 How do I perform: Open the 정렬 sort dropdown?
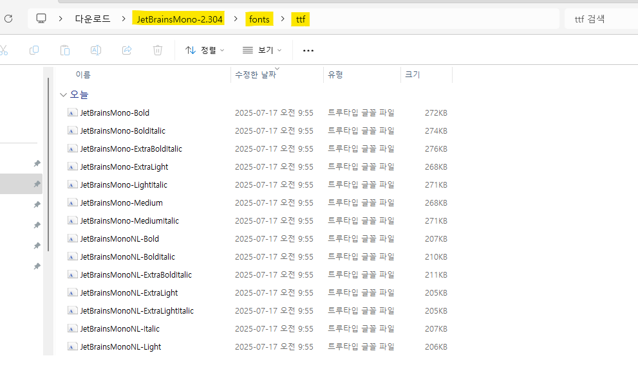point(205,50)
